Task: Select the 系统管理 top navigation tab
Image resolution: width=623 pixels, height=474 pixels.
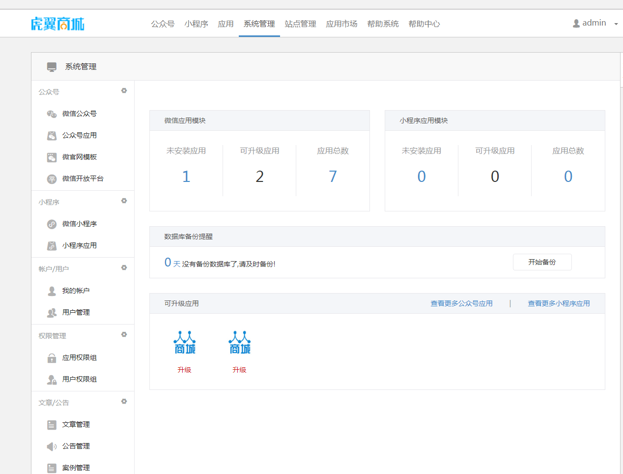Action: [259, 24]
